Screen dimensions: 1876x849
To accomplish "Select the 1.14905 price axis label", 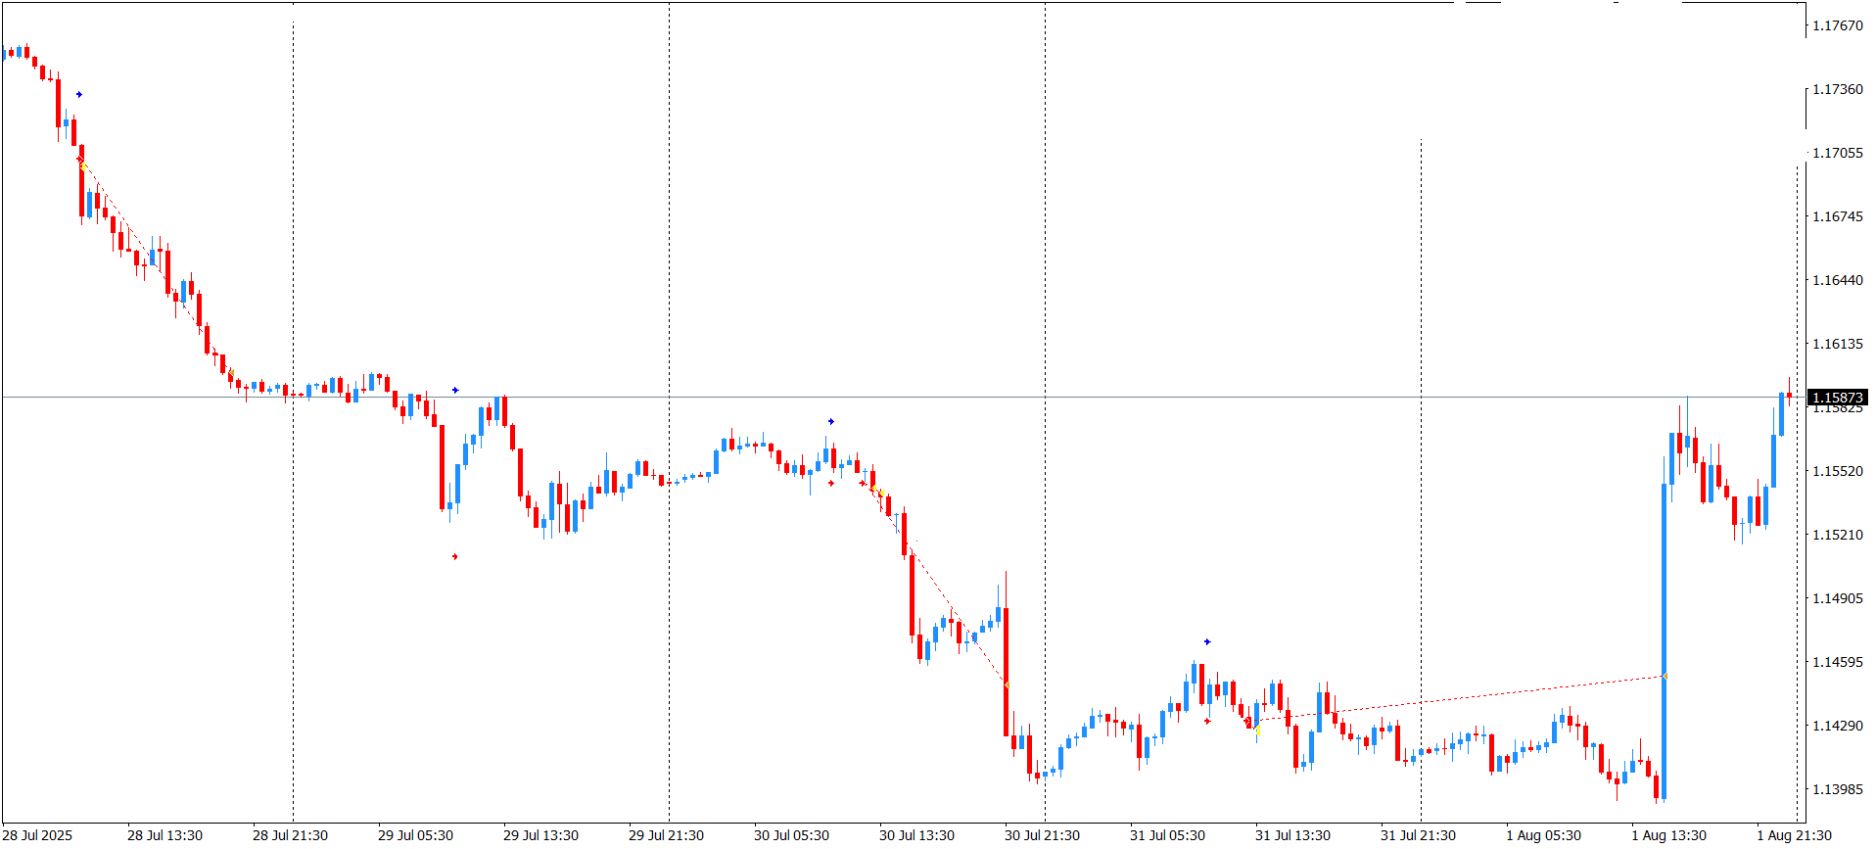I will (1838, 598).
